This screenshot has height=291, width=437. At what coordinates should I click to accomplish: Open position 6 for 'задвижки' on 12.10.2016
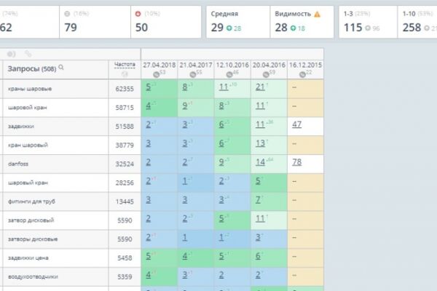(x=221, y=124)
